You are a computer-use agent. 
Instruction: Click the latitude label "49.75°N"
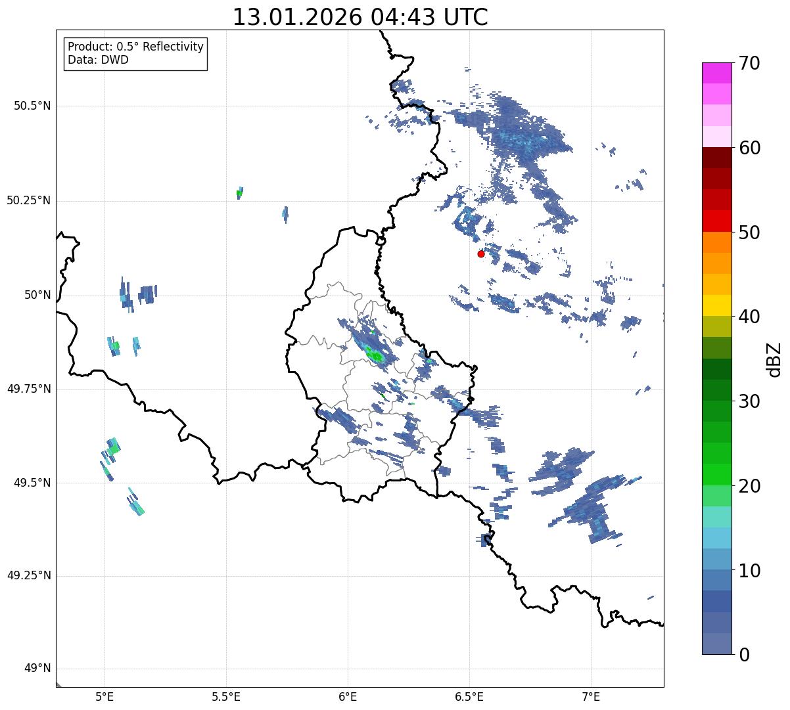pos(29,389)
